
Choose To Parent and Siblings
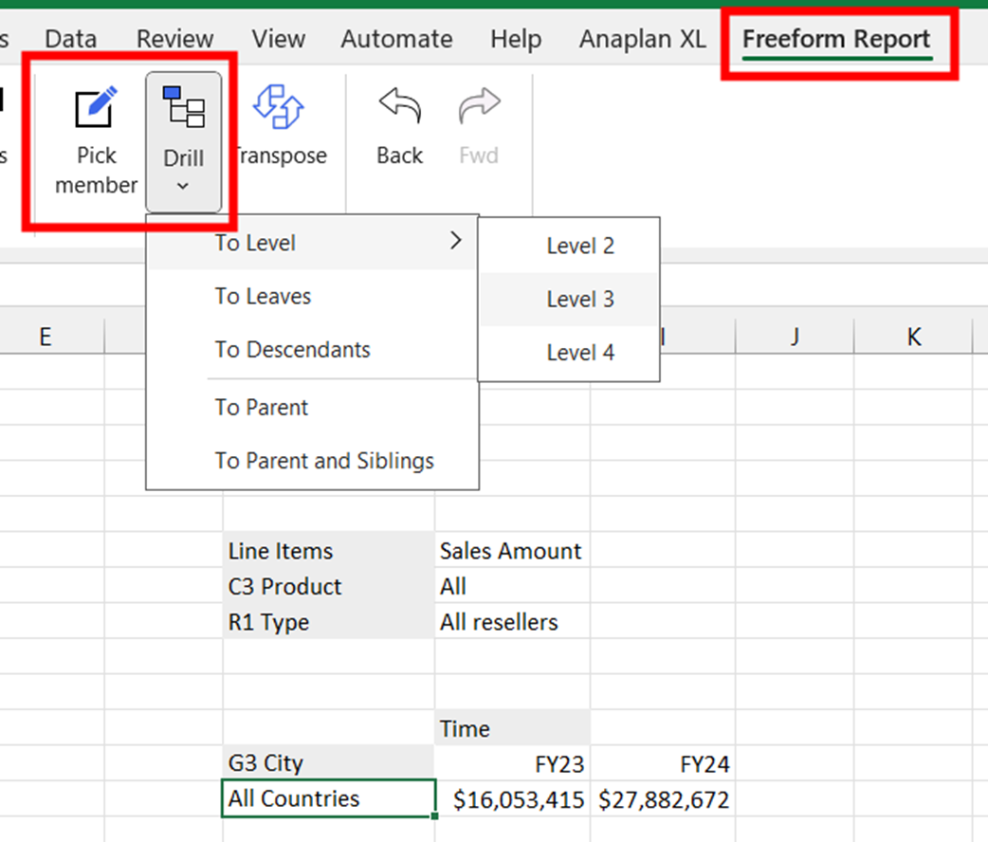pos(323,461)
